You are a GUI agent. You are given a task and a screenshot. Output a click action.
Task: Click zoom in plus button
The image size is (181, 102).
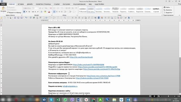tap(175, 96)
